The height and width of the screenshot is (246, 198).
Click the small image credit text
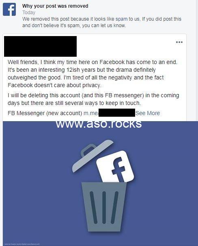(22, 244)
